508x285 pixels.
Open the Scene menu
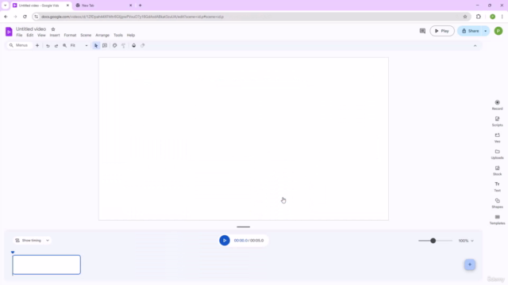click(x=86, y=35)
